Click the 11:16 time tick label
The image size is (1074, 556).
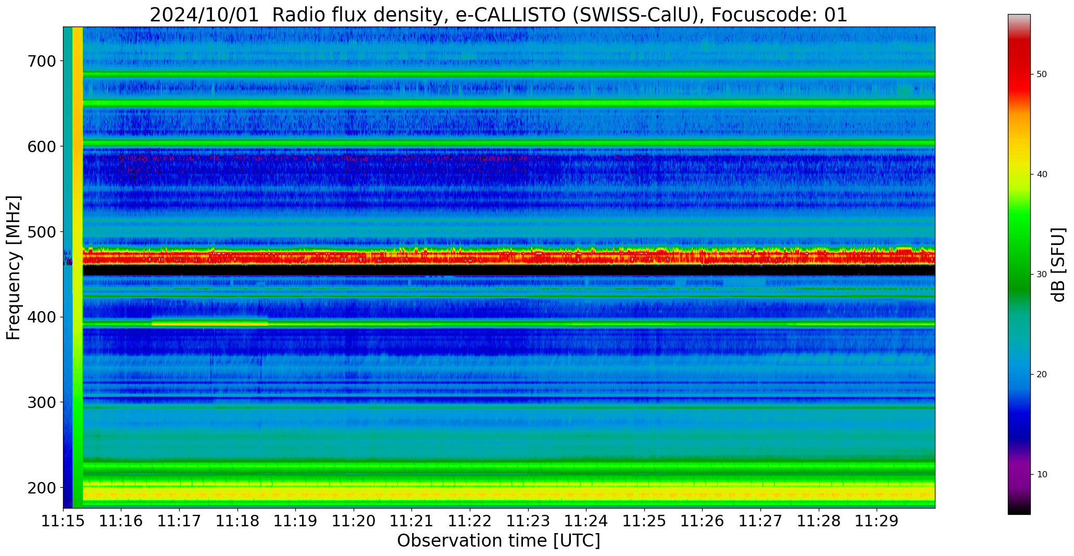(121, 522)
